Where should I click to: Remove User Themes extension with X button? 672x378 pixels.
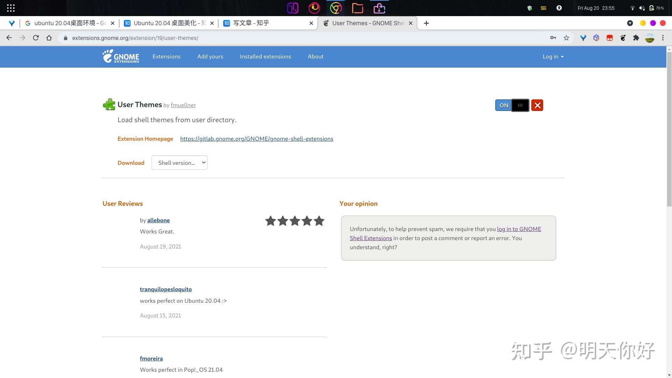pos(537,105)
